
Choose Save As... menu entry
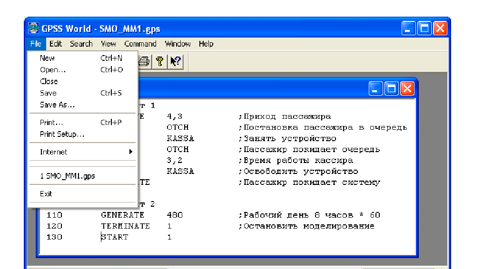click(x=83, y=105)
